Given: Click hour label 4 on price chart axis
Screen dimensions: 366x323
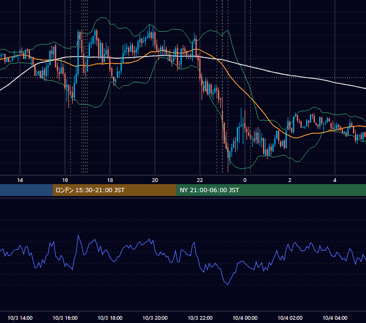Looking at the screenshot, I should (x=335, y=180).
